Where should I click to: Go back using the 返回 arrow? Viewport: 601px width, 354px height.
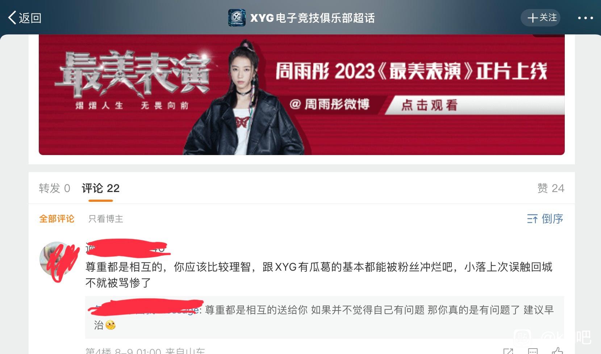click(x=24, y=17)
